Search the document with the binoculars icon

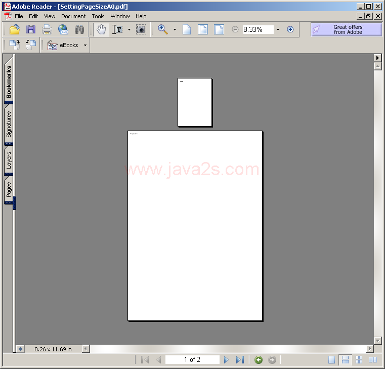[x=79, y=29]
